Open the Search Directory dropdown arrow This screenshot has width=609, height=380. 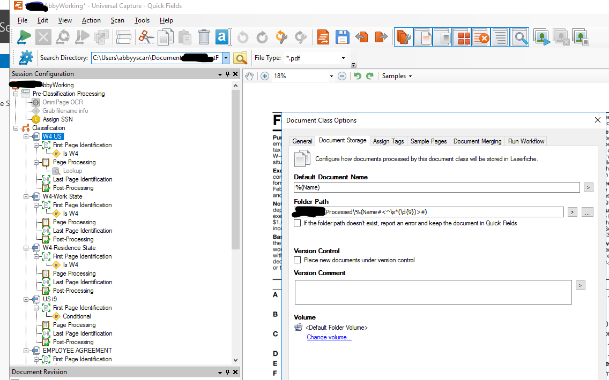tap(226, 58)
